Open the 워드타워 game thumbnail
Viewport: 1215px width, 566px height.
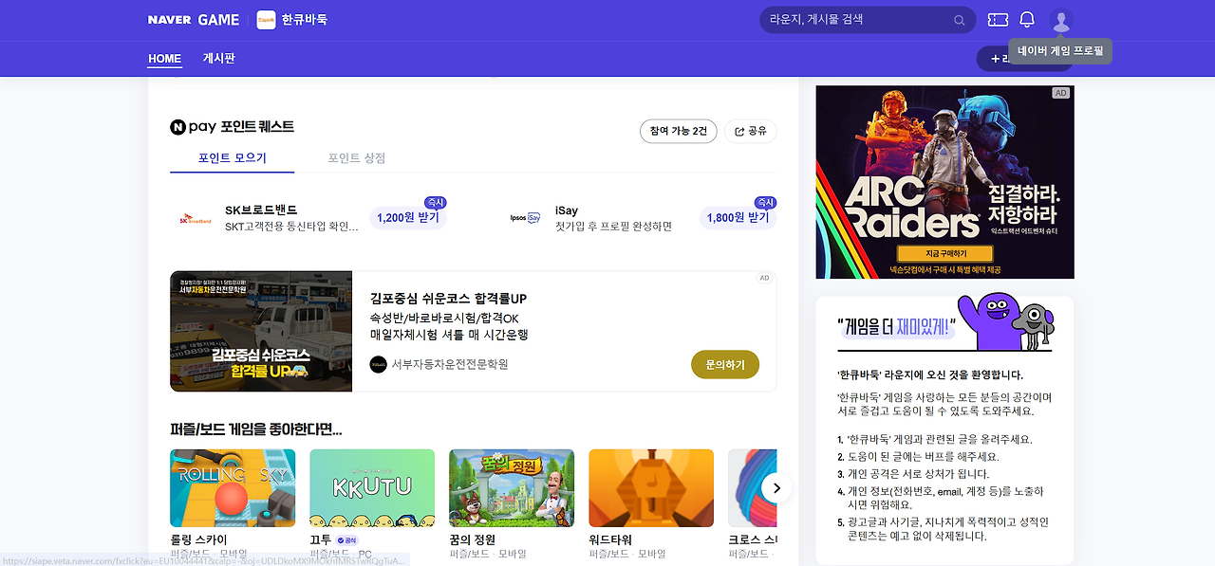click(651, 488)
